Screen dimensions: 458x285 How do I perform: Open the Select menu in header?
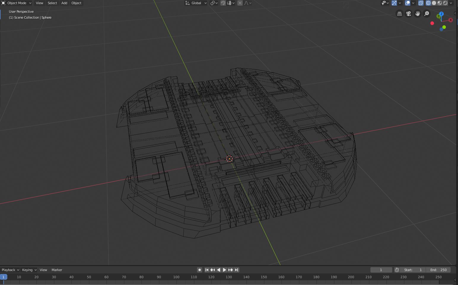pyautogui.click(x=52, y=3)
